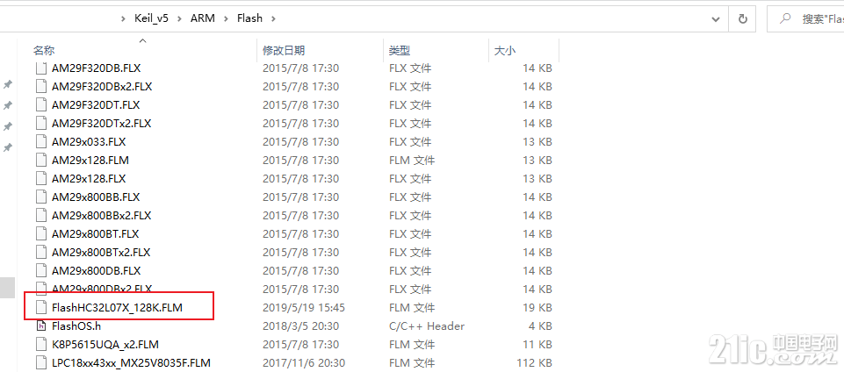Select the LPC18xx43xx_MX25V8035F.FLM file icon
The height and width of the screenshot is (372, 844).
[41, 363]
